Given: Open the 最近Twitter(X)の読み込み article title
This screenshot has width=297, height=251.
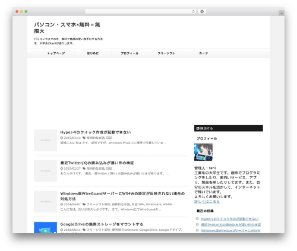Looking at the screenshot, I should 97,163.
